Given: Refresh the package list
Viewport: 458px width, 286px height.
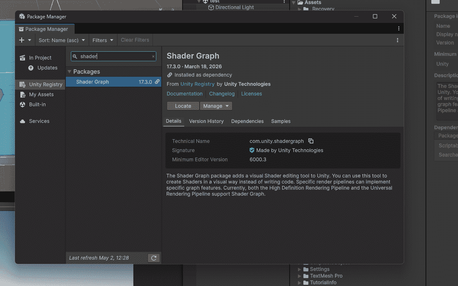Looking at the screenshot, I should 154,258.
